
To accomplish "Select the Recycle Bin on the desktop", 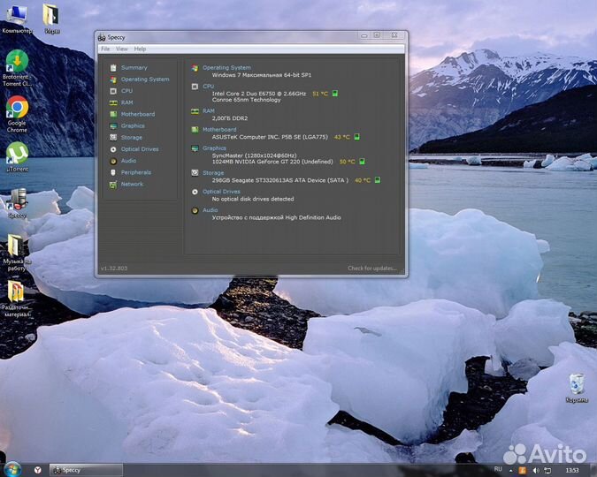I will pos(576,388).
